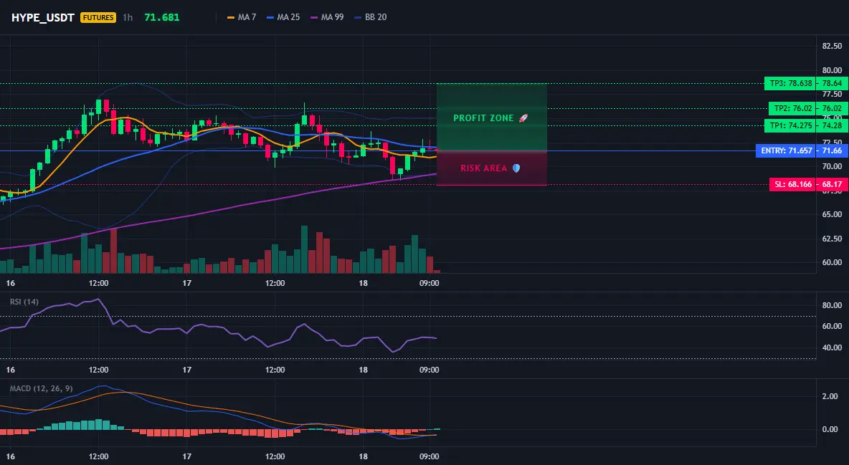Click the MACD (12, 26, 9) indicator label
This screenshot has height=465, width=849.
41,388
